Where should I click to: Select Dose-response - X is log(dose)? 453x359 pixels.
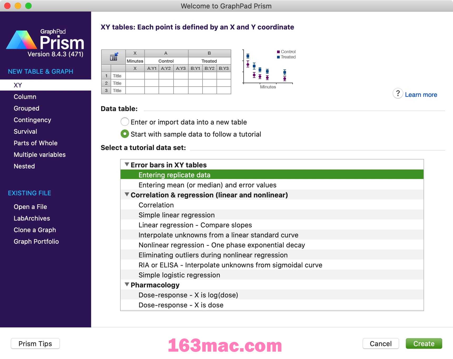click(272, 295)
